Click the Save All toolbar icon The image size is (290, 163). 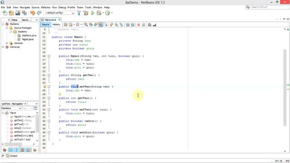pyautogui.click(x=24, y=13)
